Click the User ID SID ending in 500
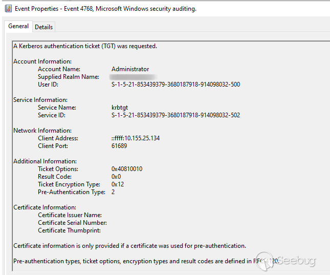The width and height of the screenshot is (330, 275). click(x=175, y=84)
